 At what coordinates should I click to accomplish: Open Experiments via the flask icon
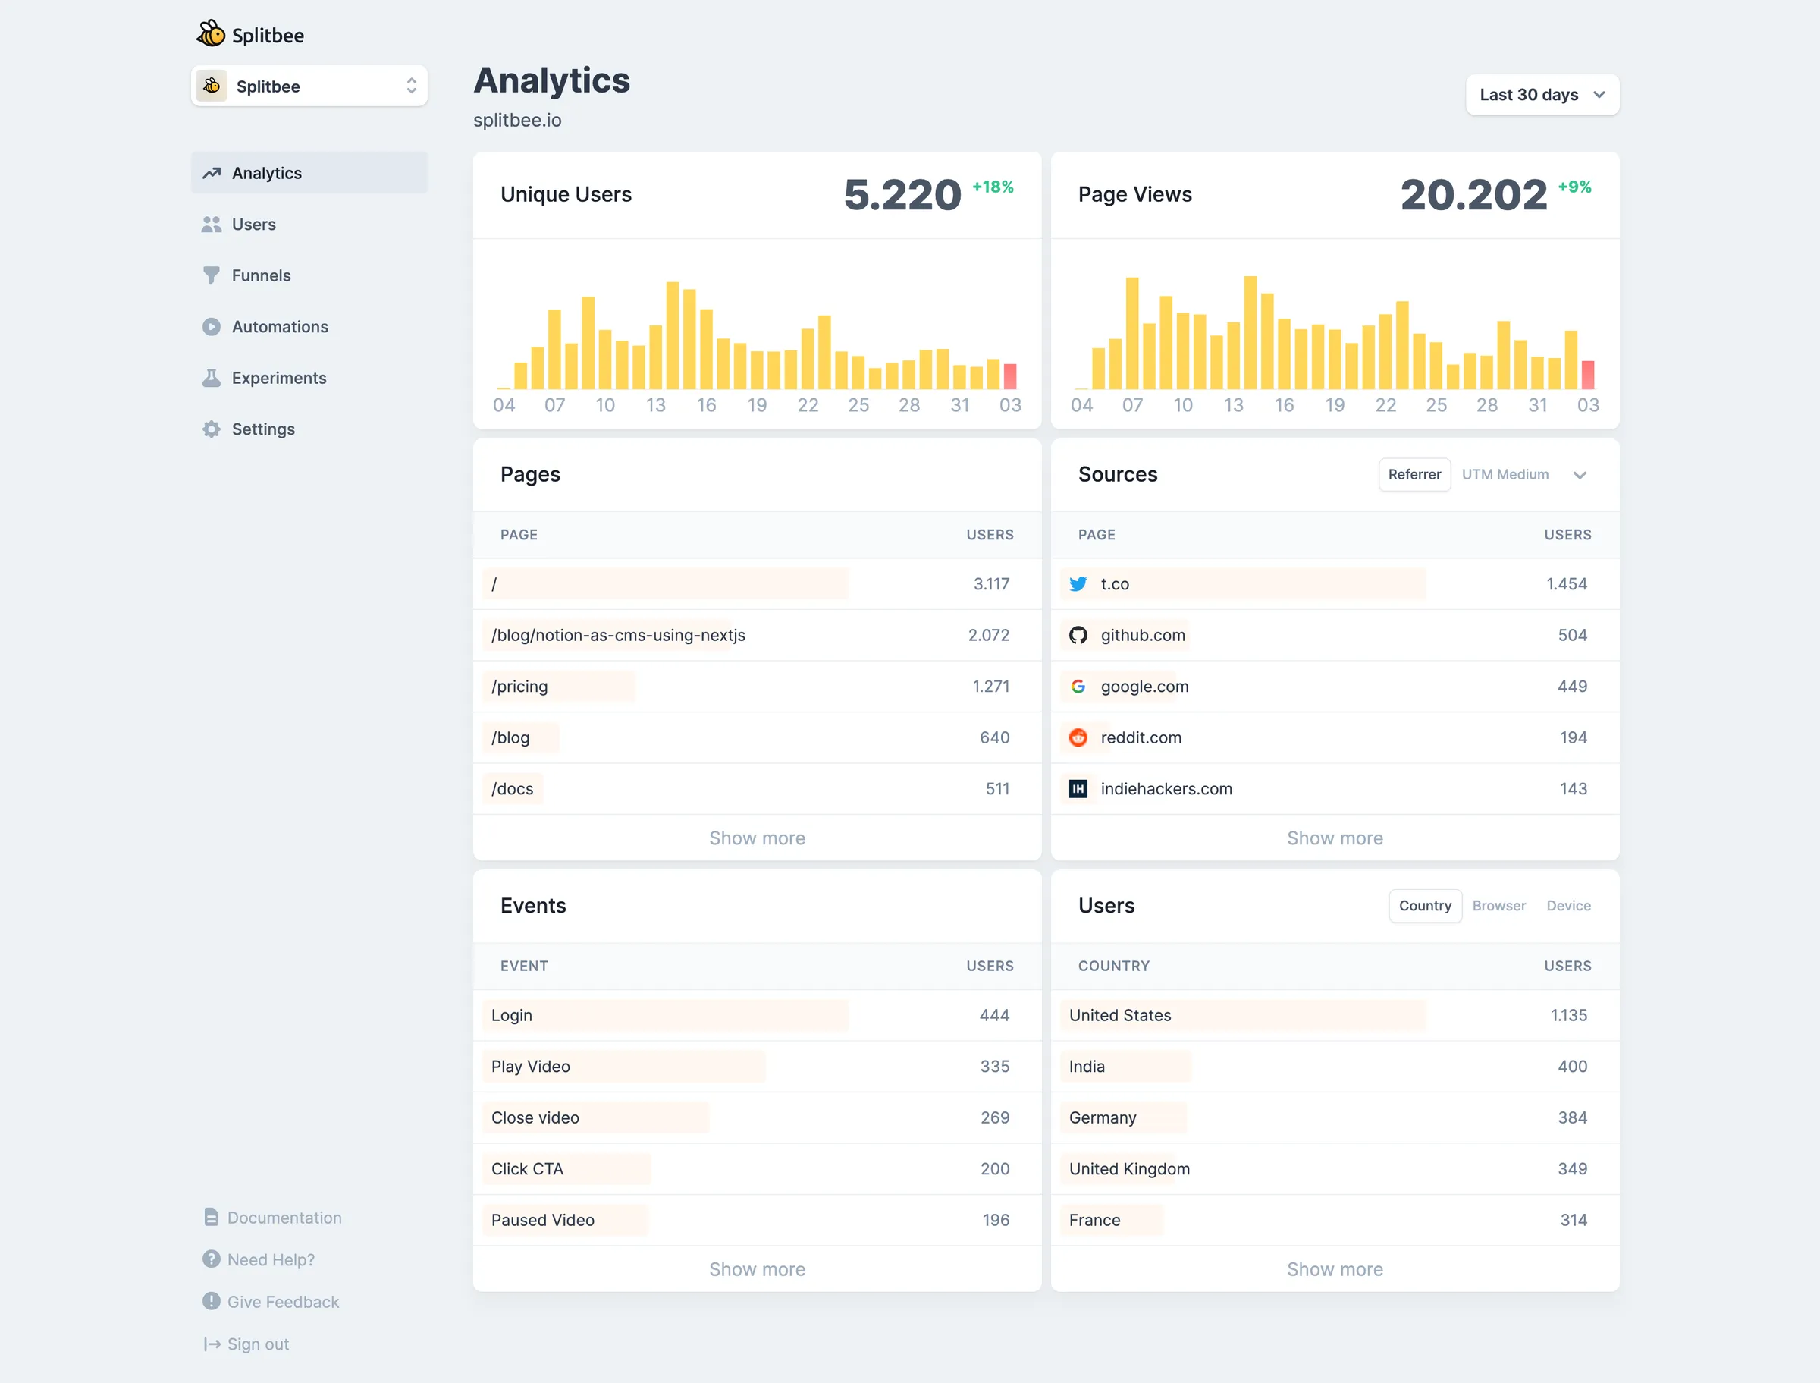tap(212, 378)
